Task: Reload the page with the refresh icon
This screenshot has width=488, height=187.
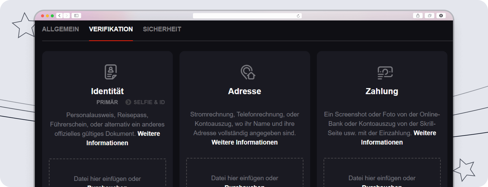Action: (x=298, y=16)
